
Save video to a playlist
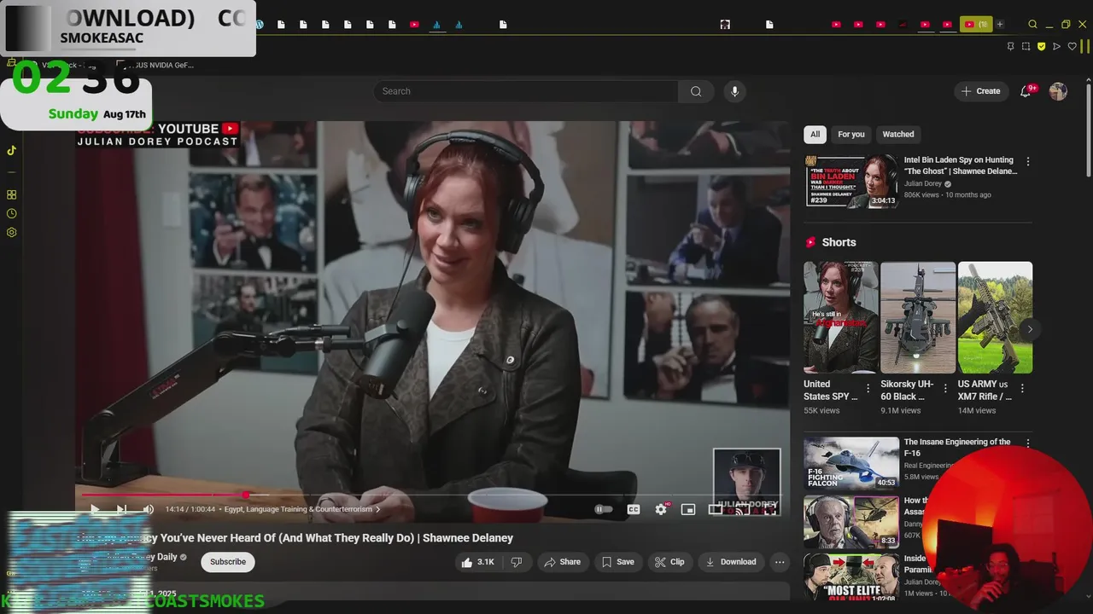(617, 562)
